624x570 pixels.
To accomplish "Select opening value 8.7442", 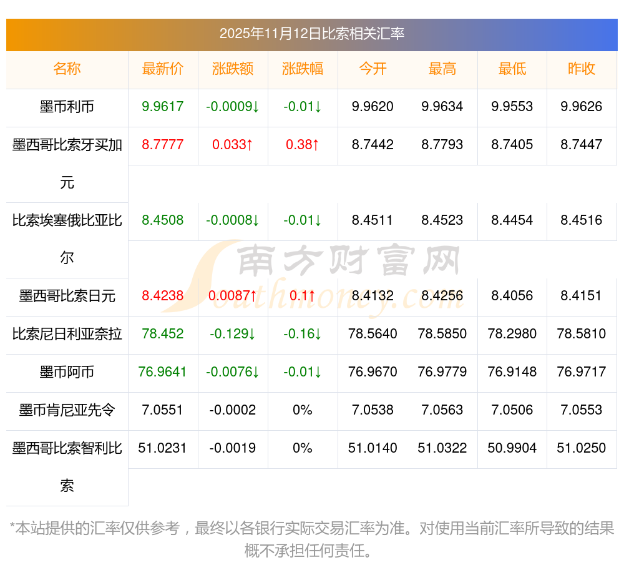I will 373,144.
